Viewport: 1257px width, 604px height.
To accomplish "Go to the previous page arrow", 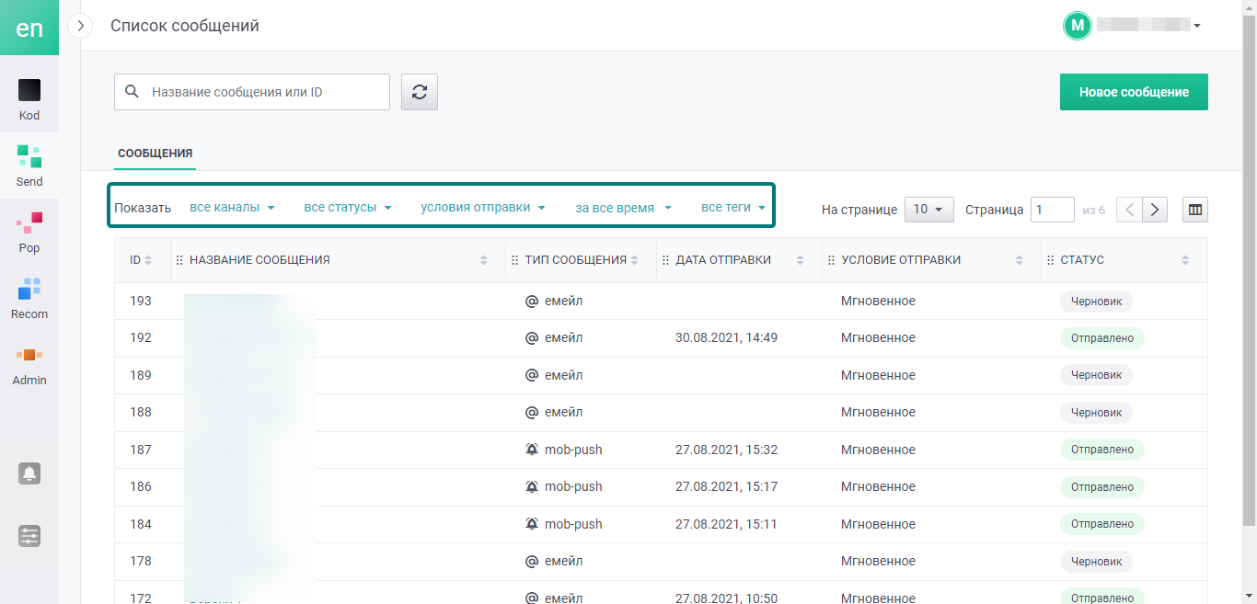I will click(x=1129, y=210).
